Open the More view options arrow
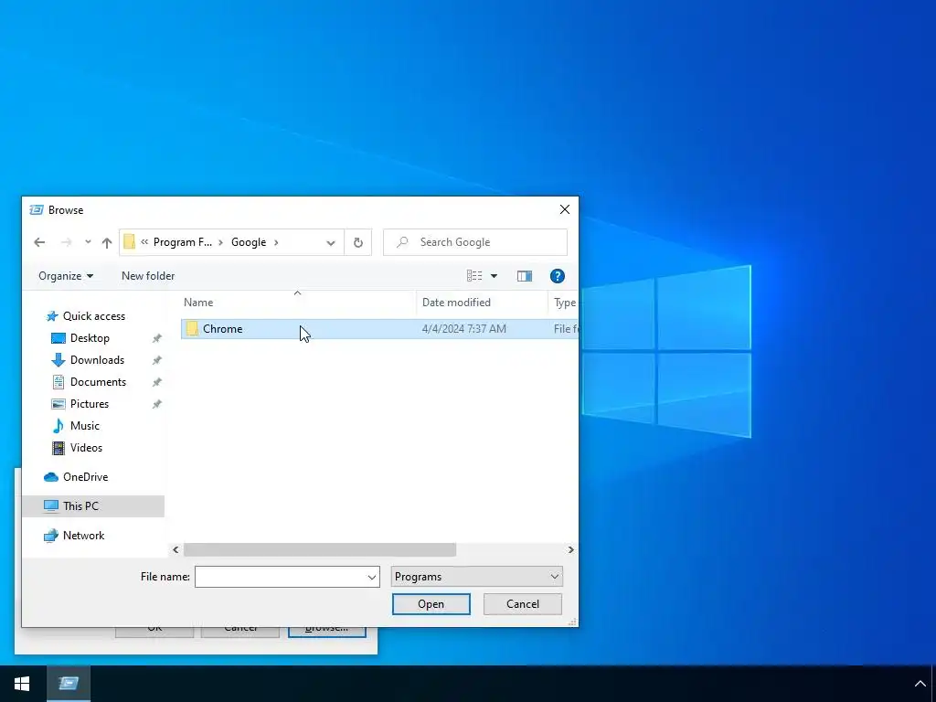Viewport: 936px width, 702px height. (x=494, y=276)
